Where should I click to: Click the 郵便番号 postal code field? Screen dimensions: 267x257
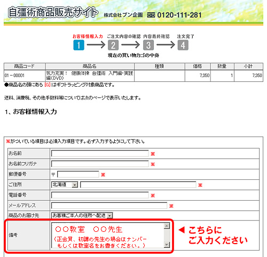(78, 174)
